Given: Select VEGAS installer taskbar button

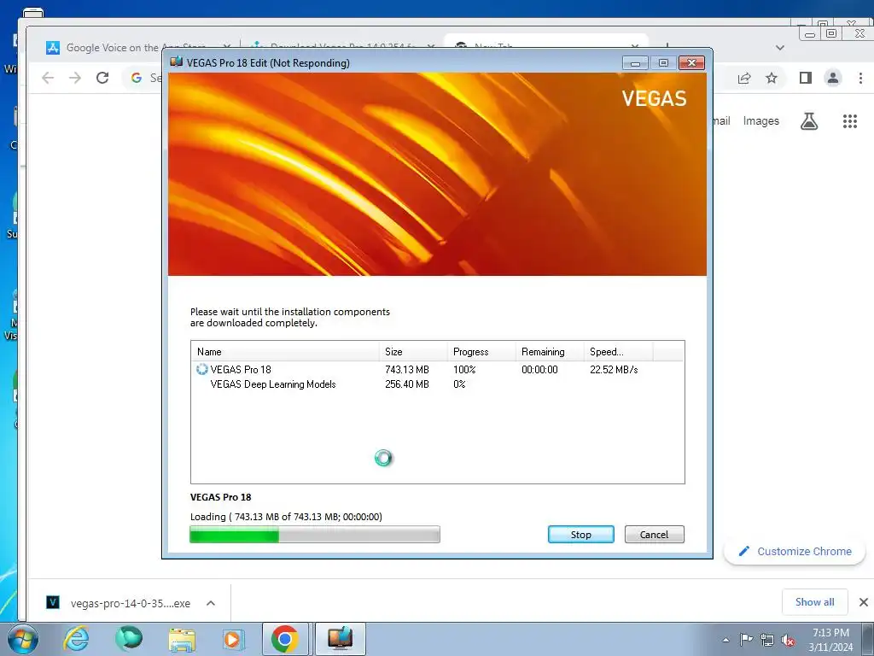Looking at the screenshot, I should coord(340,639).
